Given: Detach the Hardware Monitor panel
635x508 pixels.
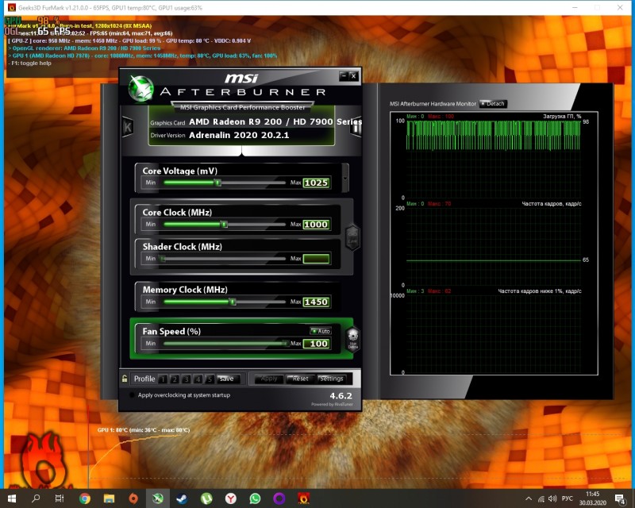Looking at the screenshot, I should (492, 104).
